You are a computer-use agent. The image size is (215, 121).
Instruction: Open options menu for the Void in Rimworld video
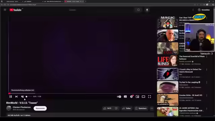tap(207, 70)
